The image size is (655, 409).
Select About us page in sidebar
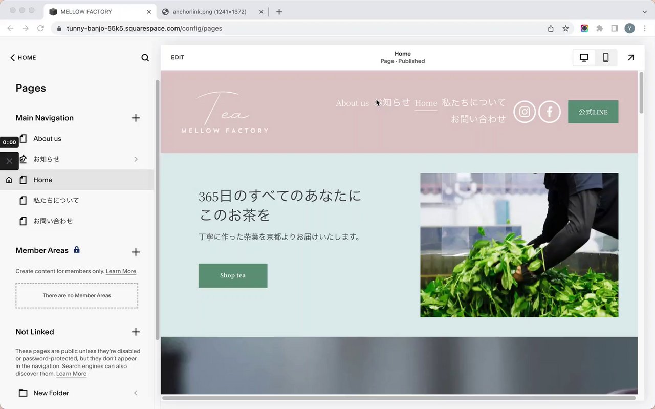tap(47, 139)
